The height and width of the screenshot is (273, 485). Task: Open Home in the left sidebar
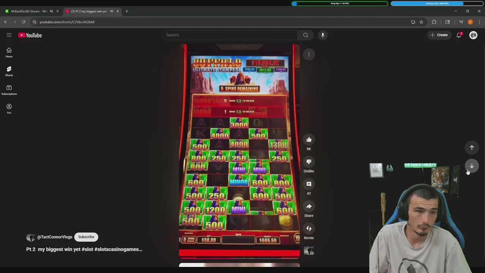coord(9,53)
